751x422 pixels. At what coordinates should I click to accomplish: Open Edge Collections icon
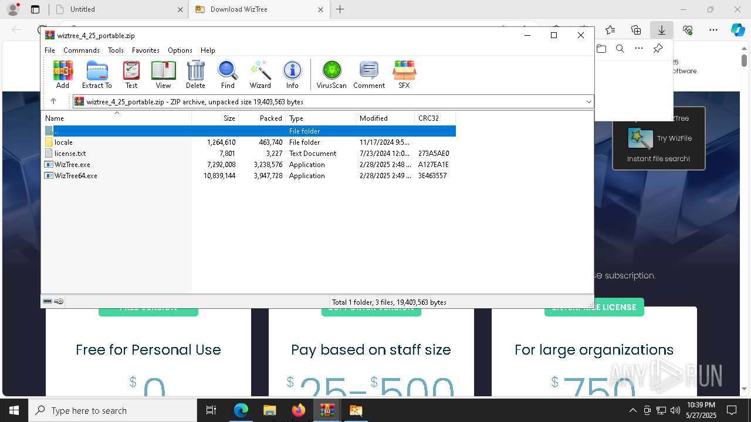click(x=636, y=30)
